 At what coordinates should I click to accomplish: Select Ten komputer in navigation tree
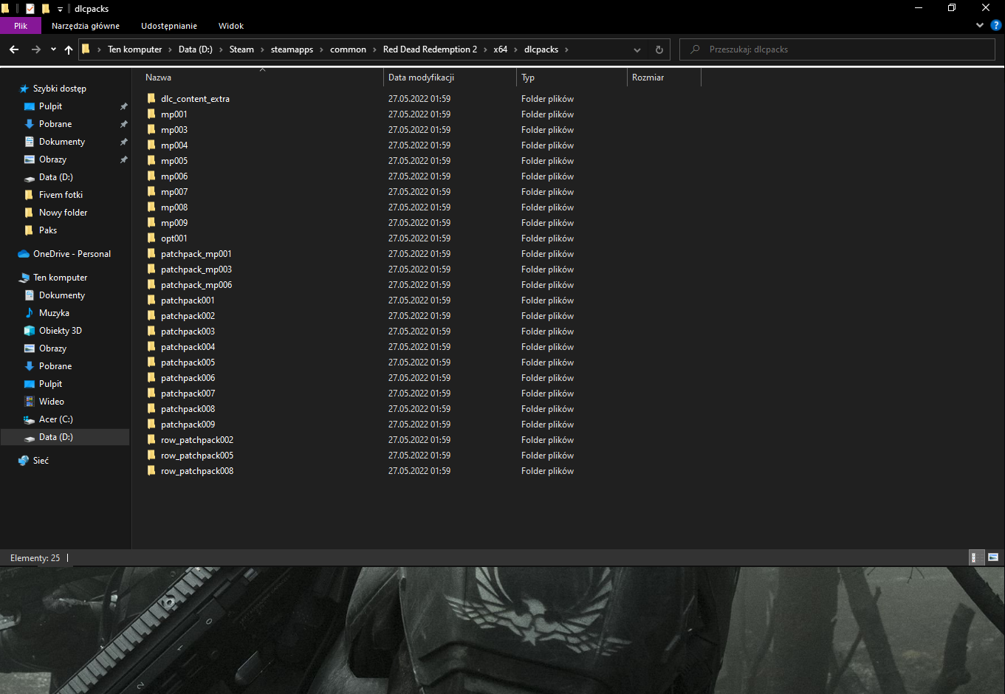point(60,278)
